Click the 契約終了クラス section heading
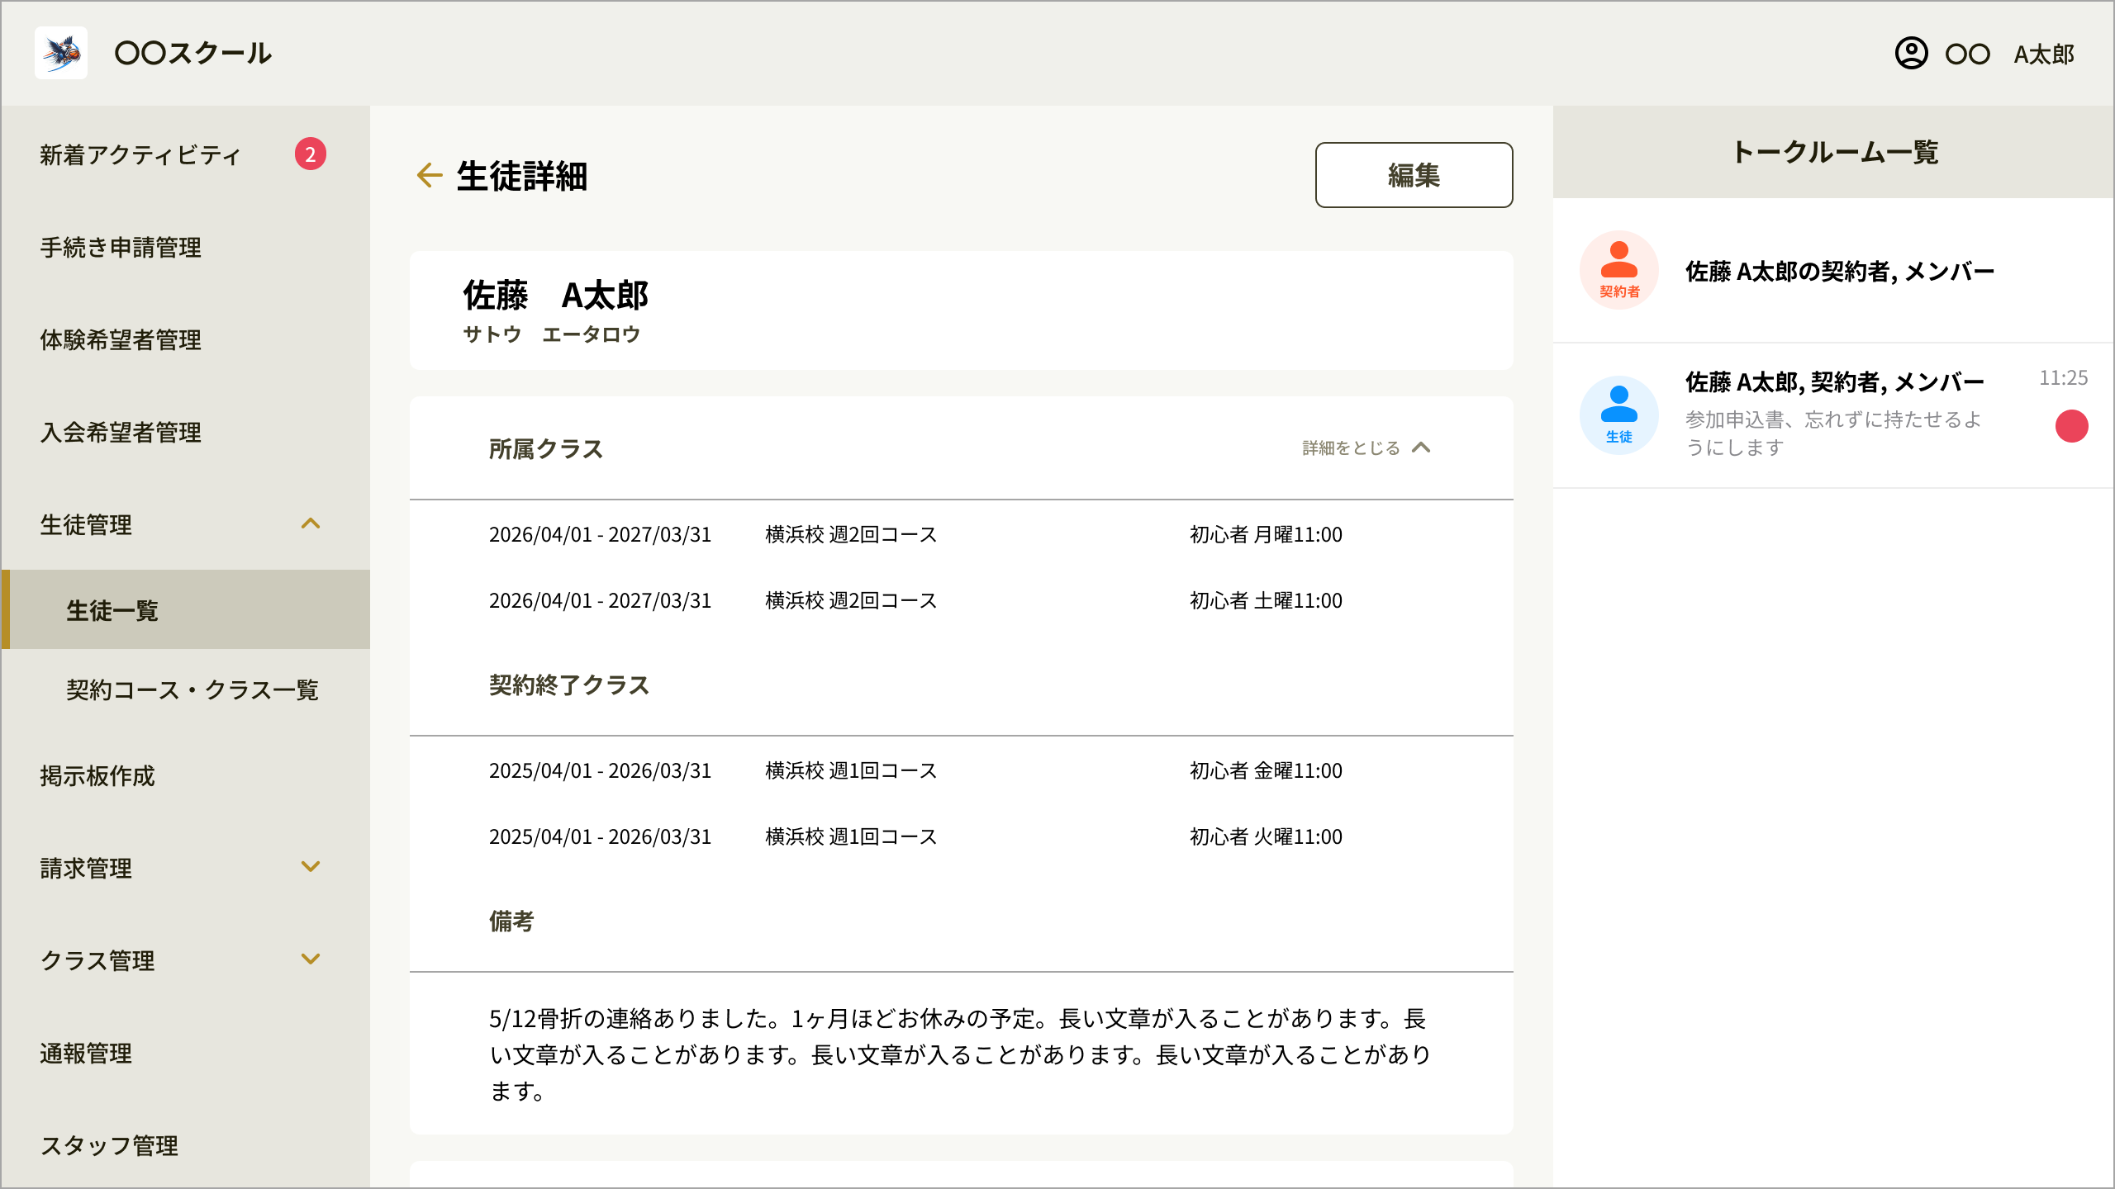The width and height of the screenshot is (2115, 1189). click(x=569, y=685)
